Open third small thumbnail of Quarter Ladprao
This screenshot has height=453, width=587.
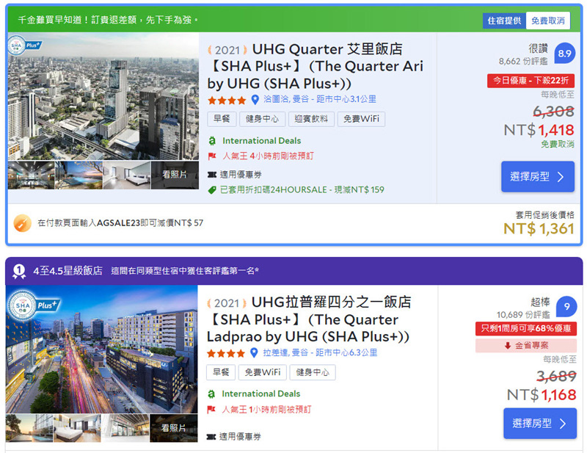(x=125, y=428)
